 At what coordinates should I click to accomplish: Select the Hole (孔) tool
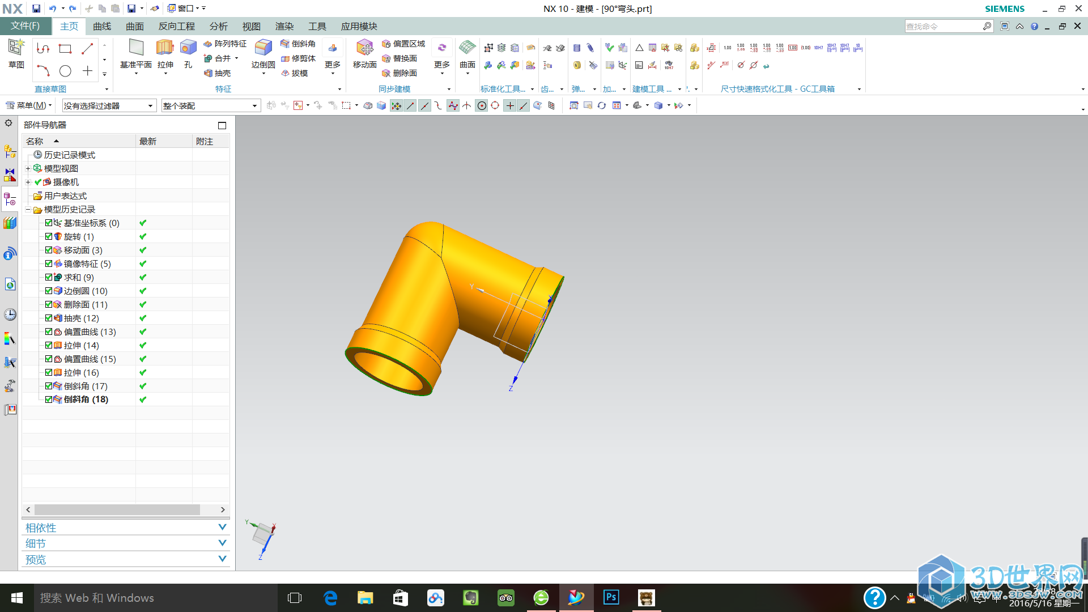[x=188, y=54]
